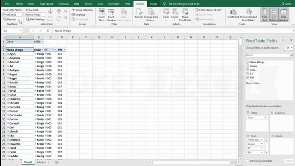Click the search magnifier in fields pane

click(x=291, y=55)
